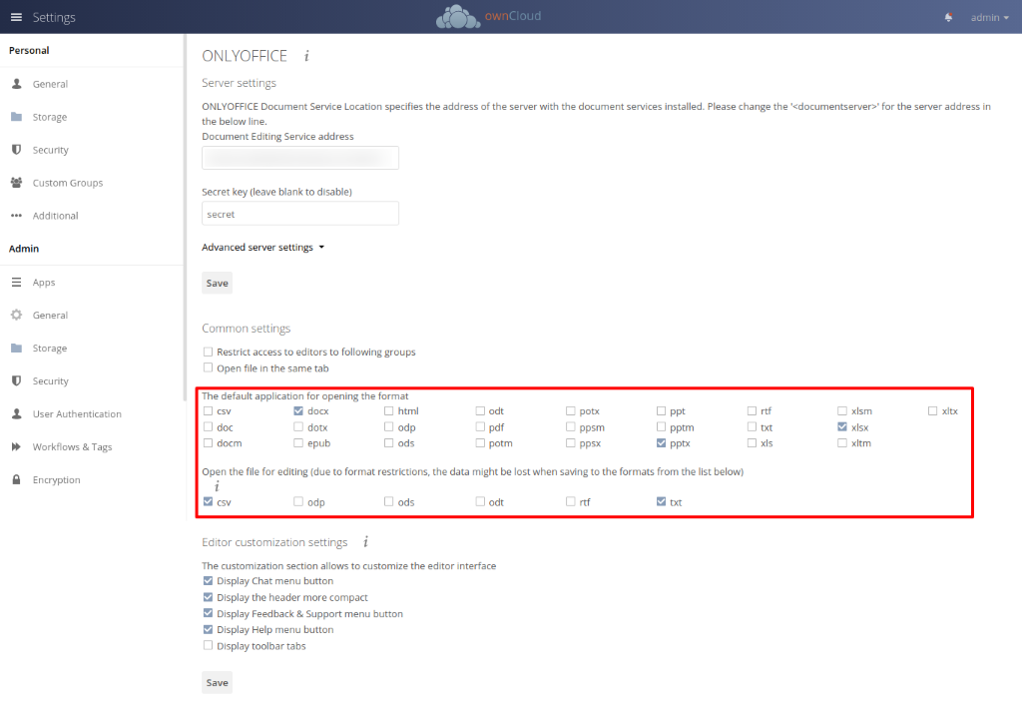Screen dimensions: 1022x711
Task: Uncheck the docx default application checkbox
Action: pos(298,410)
